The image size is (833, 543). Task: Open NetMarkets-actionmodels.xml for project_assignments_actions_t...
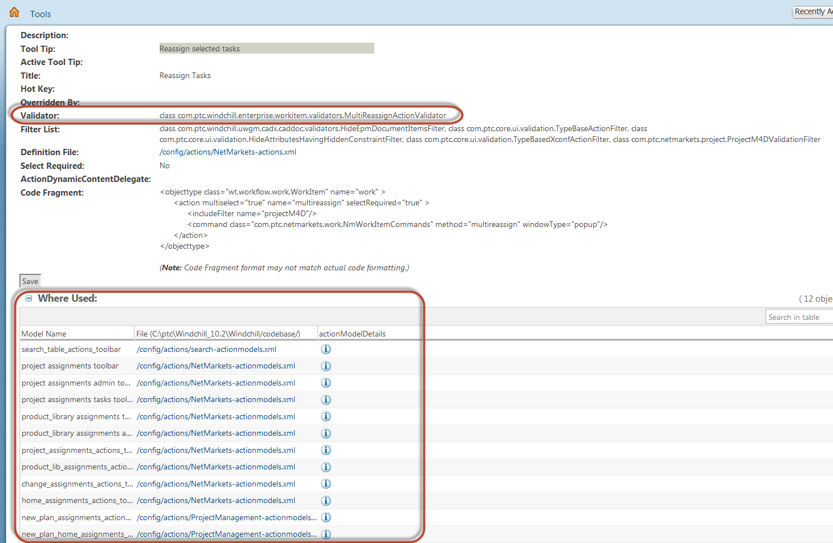pos(216,450)
